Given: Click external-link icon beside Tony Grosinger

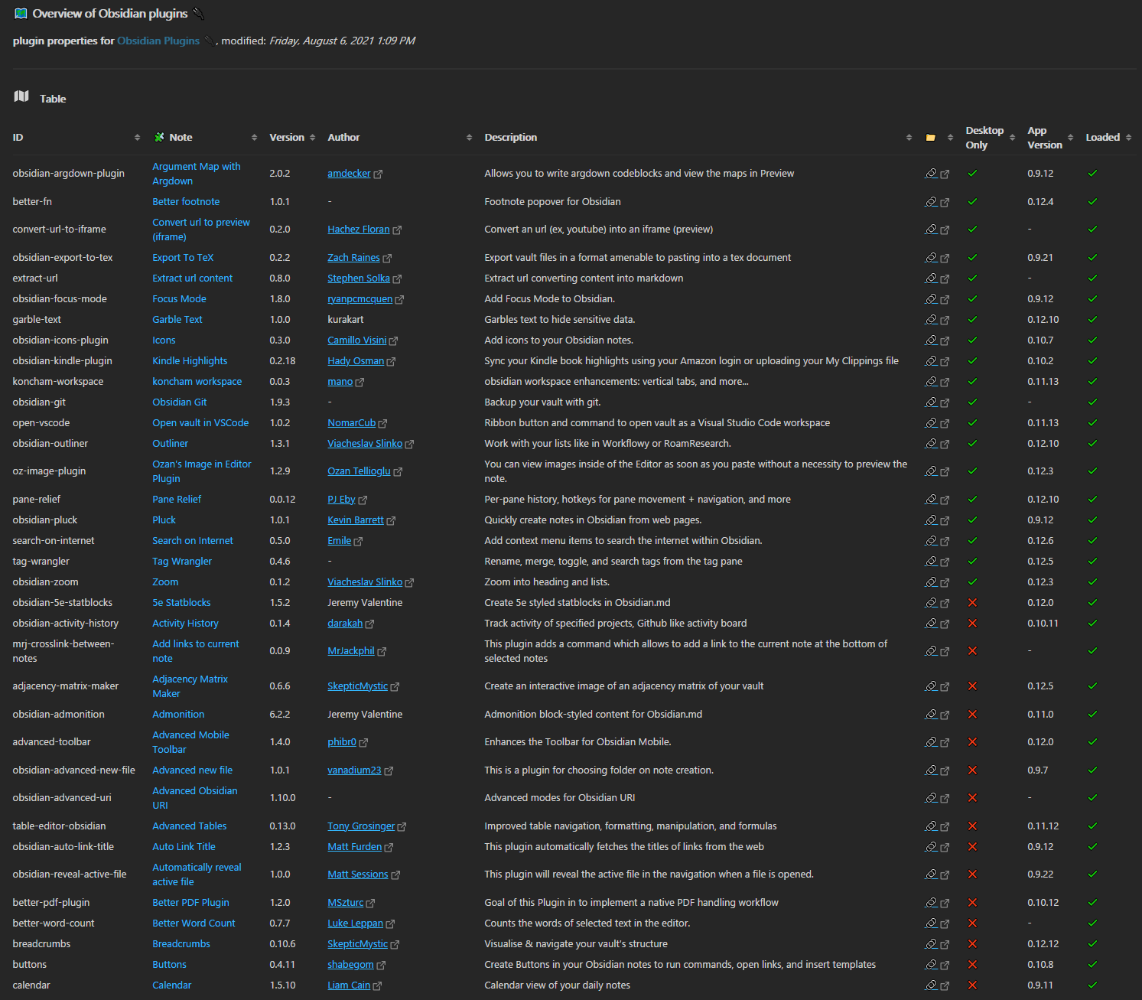Looking at the screenshot, I should click(402, 827).
